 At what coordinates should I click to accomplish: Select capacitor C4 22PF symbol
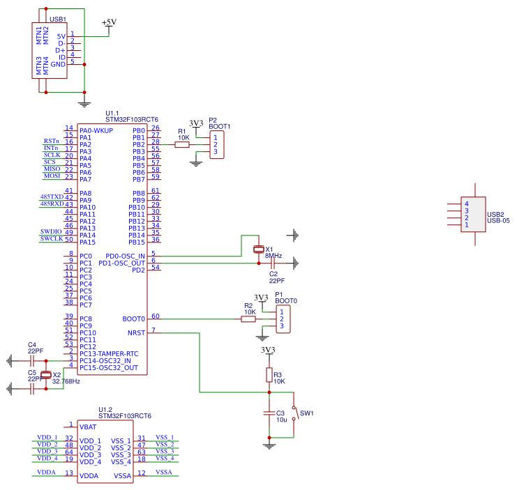click(32, 361)
